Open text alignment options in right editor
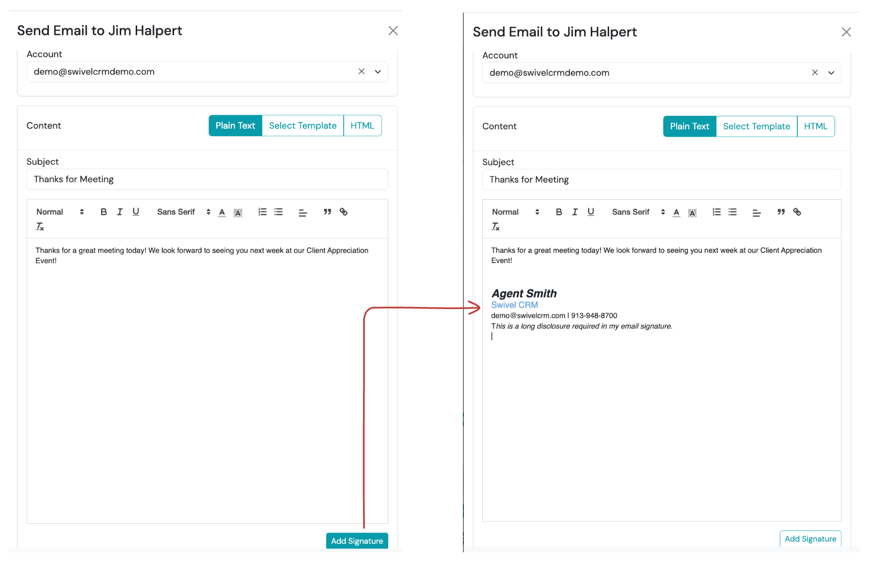The image size is (870, 562). (x=757, y=213)
